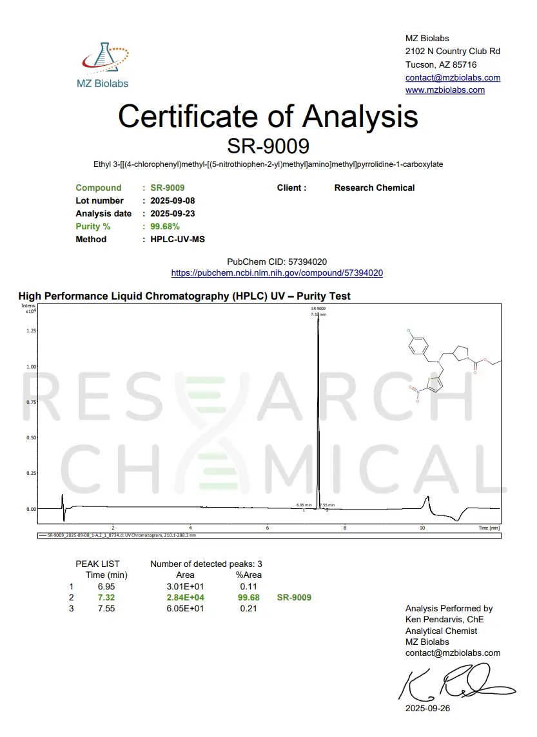
Task: Follow the PubChem compound URL link
Action: (x=277, y=273)
